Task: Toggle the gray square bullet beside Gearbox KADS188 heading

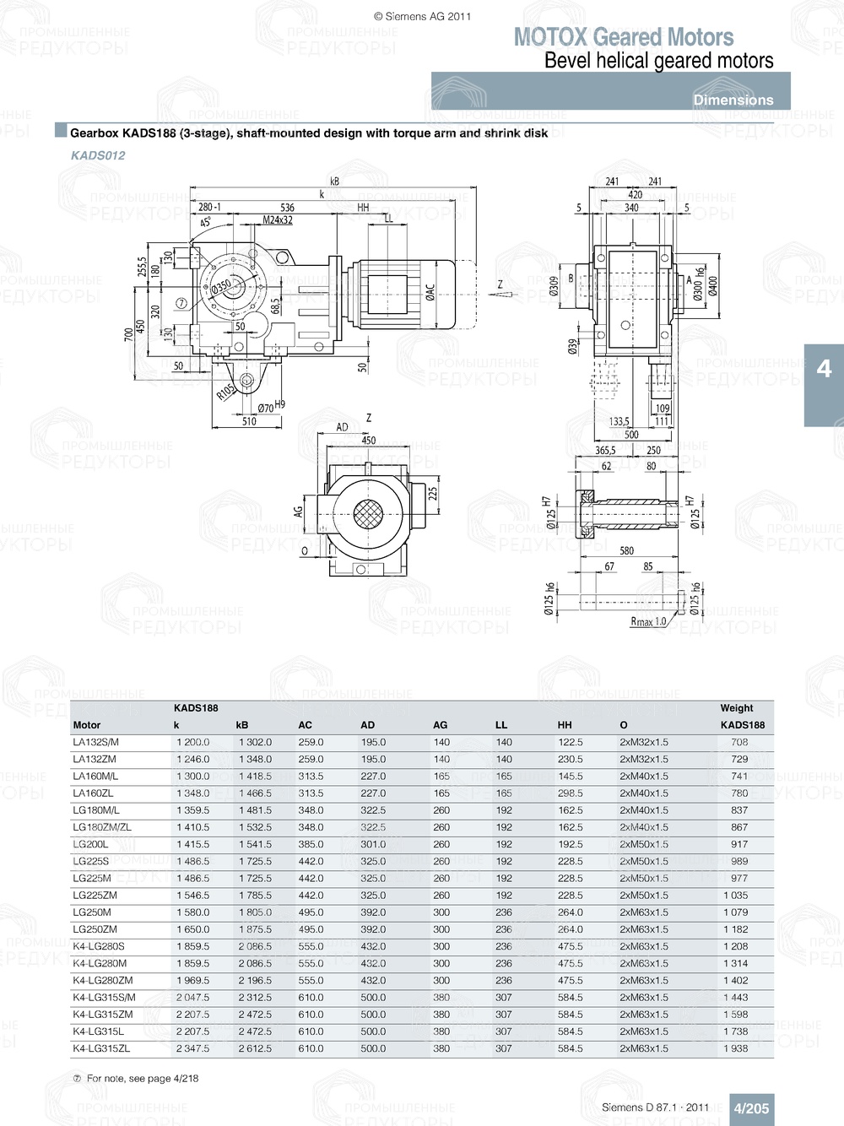Action: (60, 132)
